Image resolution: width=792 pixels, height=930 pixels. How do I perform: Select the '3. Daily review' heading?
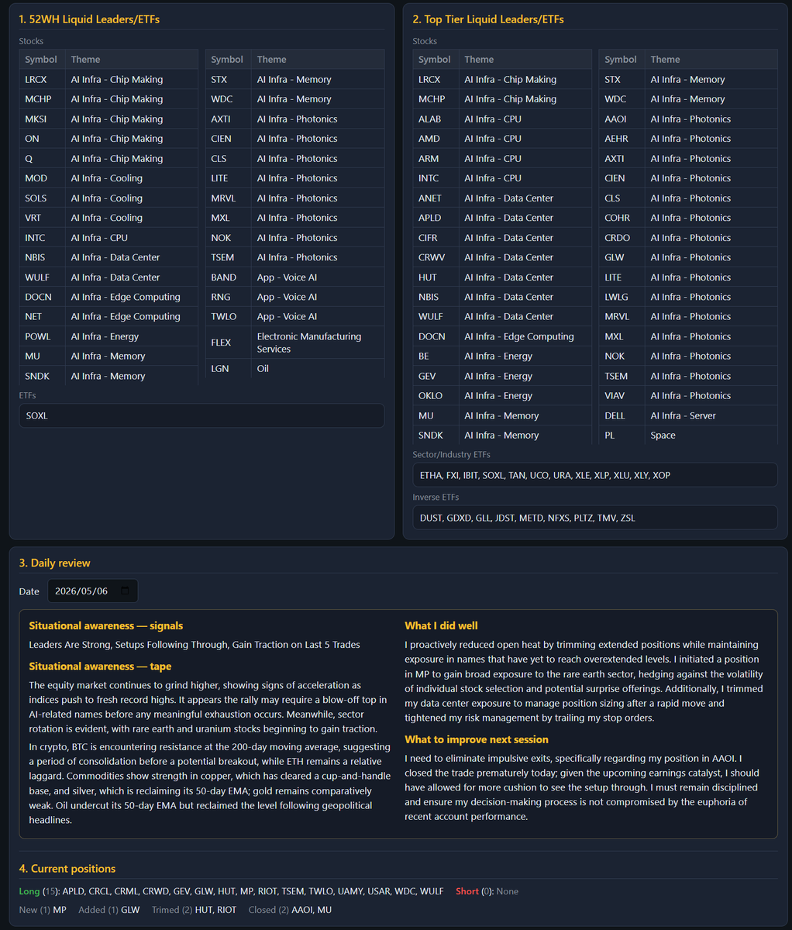click(x=55, y=563)
